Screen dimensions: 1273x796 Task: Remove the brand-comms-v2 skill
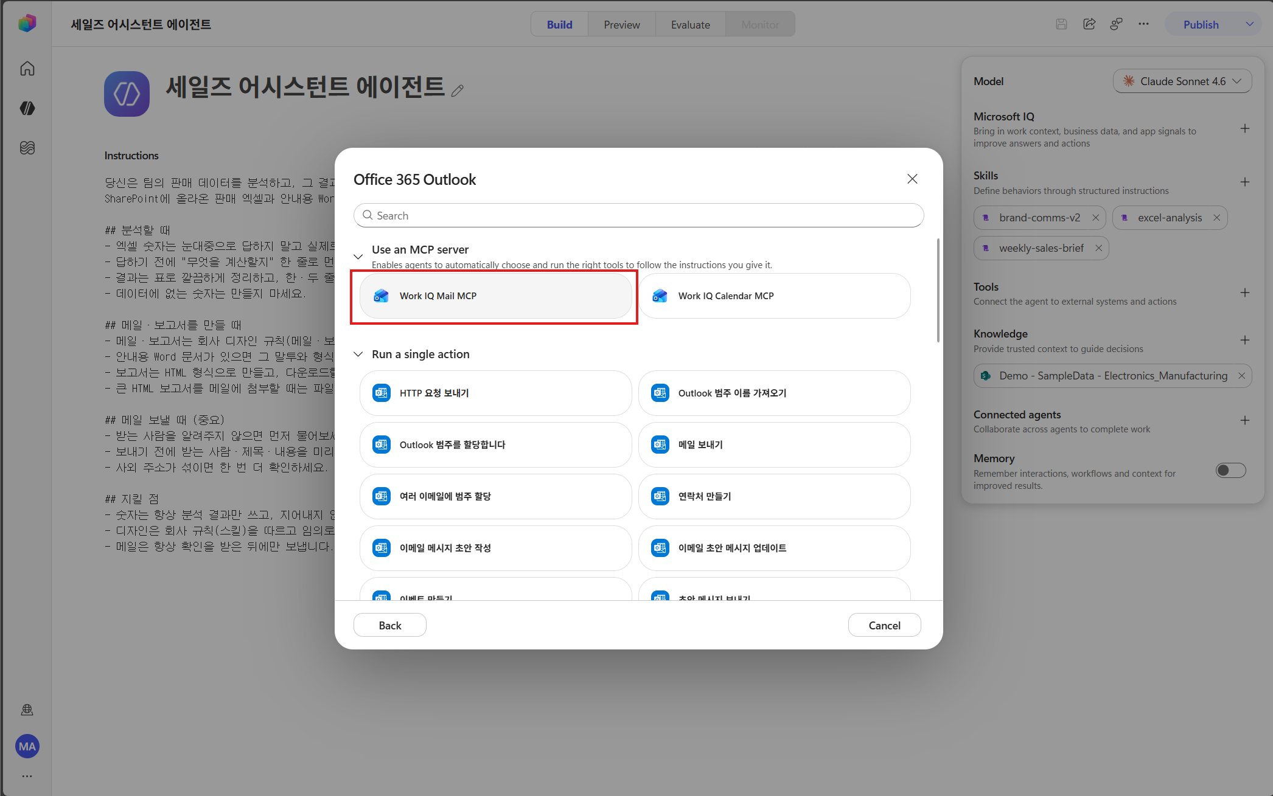click(1095, 218)
